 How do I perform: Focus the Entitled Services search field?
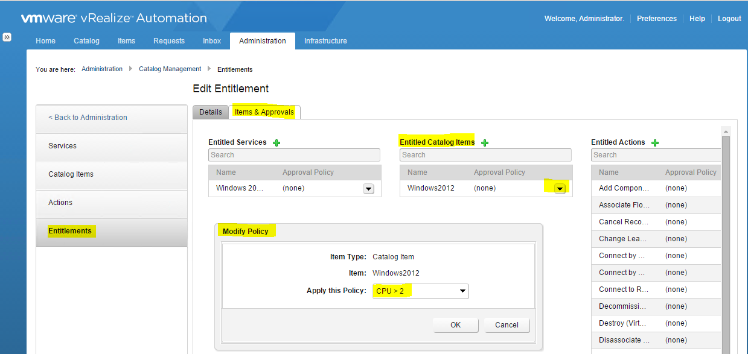294,155
